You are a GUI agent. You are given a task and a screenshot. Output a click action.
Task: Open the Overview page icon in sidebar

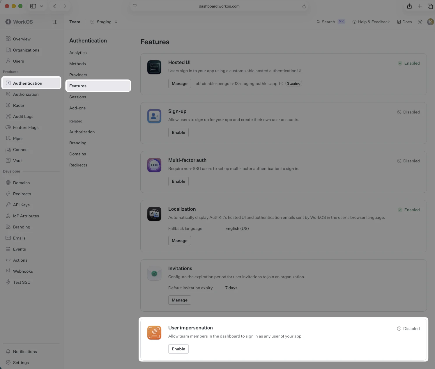pos(8,39)
